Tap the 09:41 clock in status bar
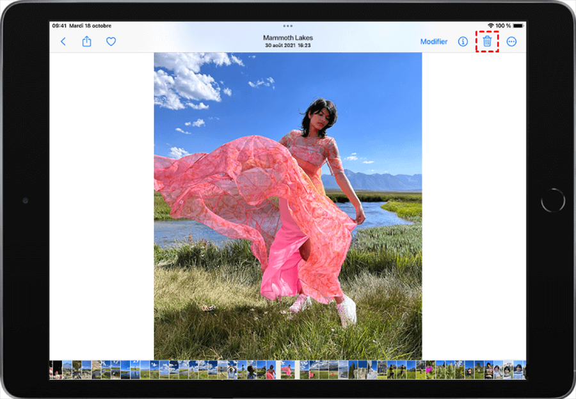This screenshot has height=399, width=576. click(60, 26)
